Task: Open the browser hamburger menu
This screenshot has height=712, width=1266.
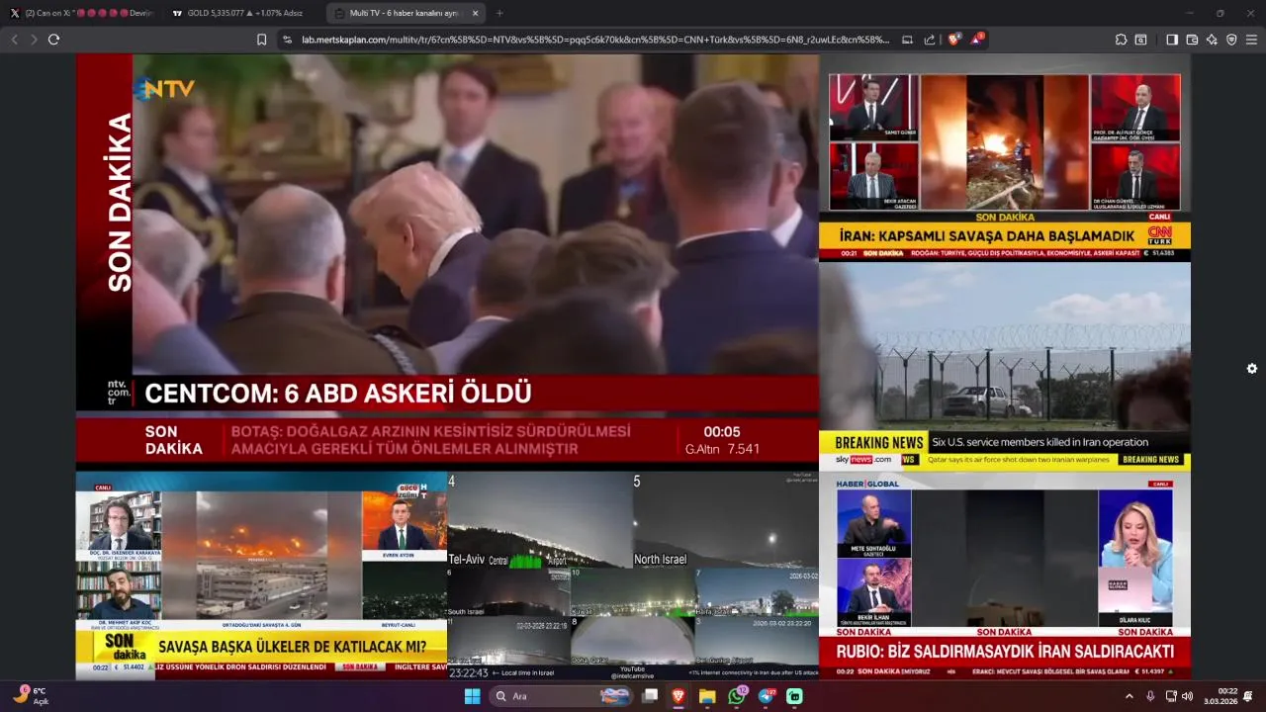Action: (1251, 40)
